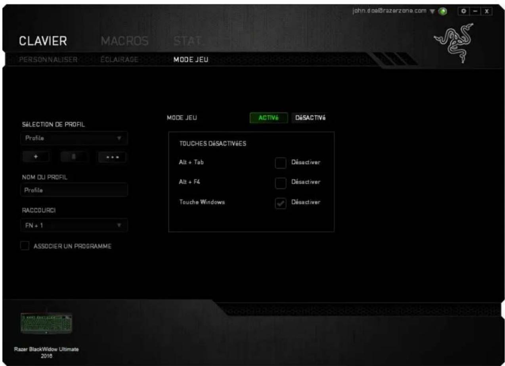The image size is (505, 366).
Task: Check the Alt + F4 Désactiver box
Action: (280, 182)
